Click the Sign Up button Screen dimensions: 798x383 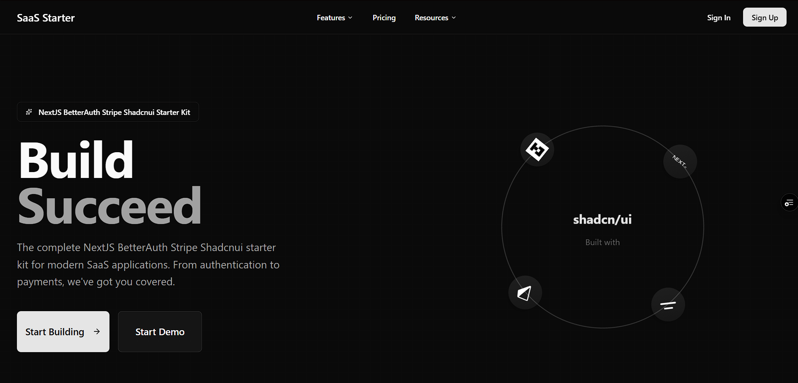point(765,17)
